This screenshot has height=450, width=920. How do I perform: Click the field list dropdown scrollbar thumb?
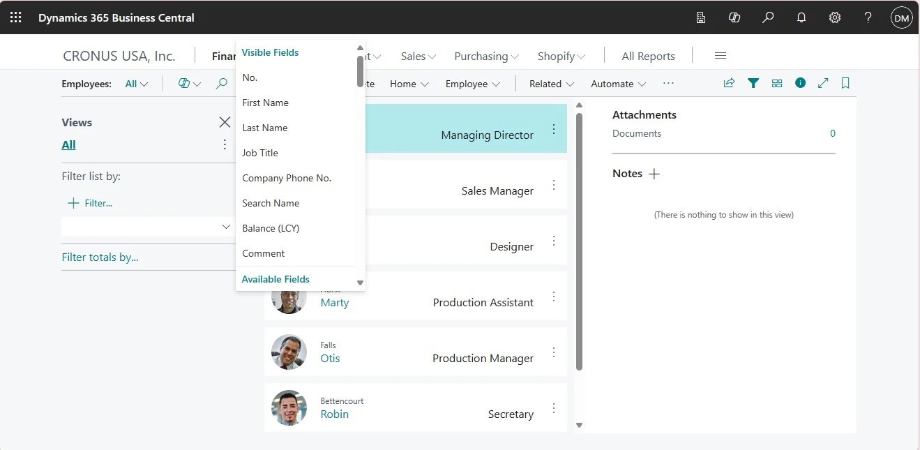[360, 71]
